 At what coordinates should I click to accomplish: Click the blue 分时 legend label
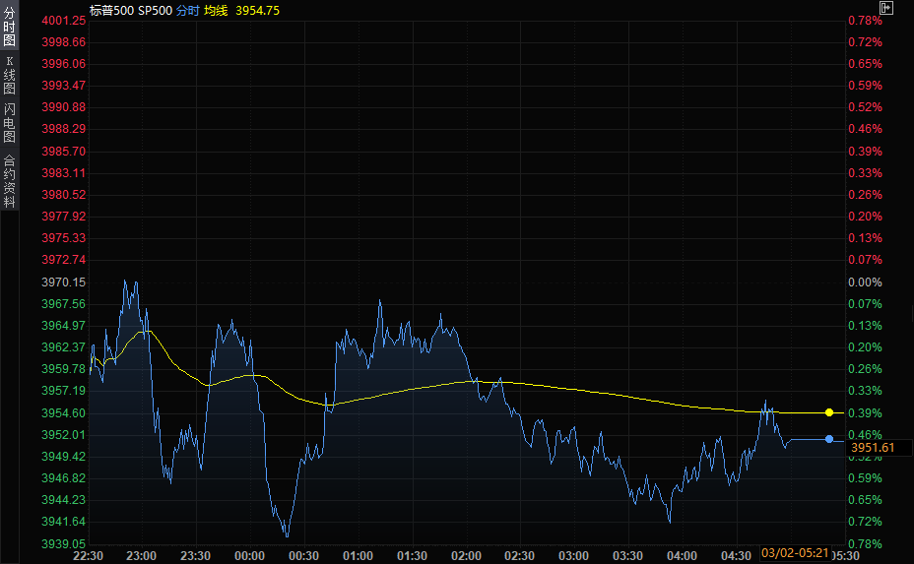[x=188, y=9]
